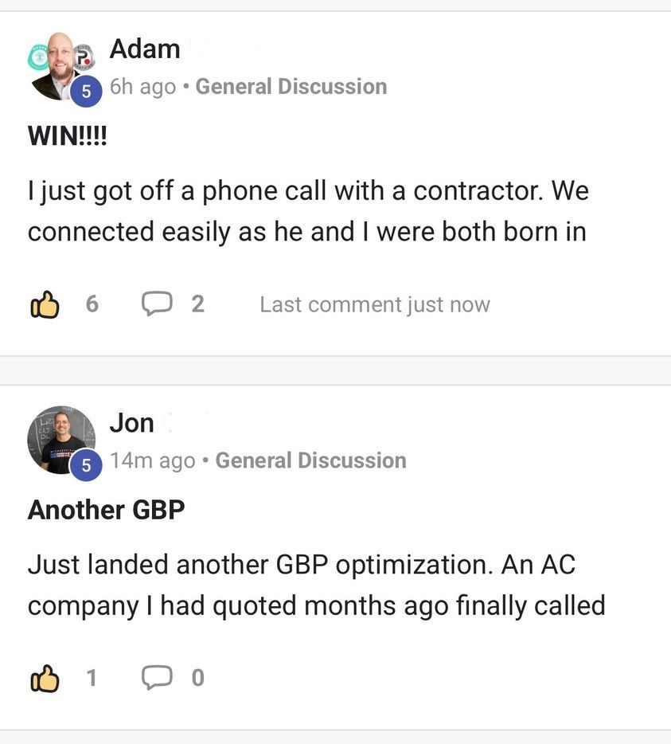Open the Another GBP post title
Image resolution: width=671 pixels, height=744 pixels.
click(x=106, y=510)
